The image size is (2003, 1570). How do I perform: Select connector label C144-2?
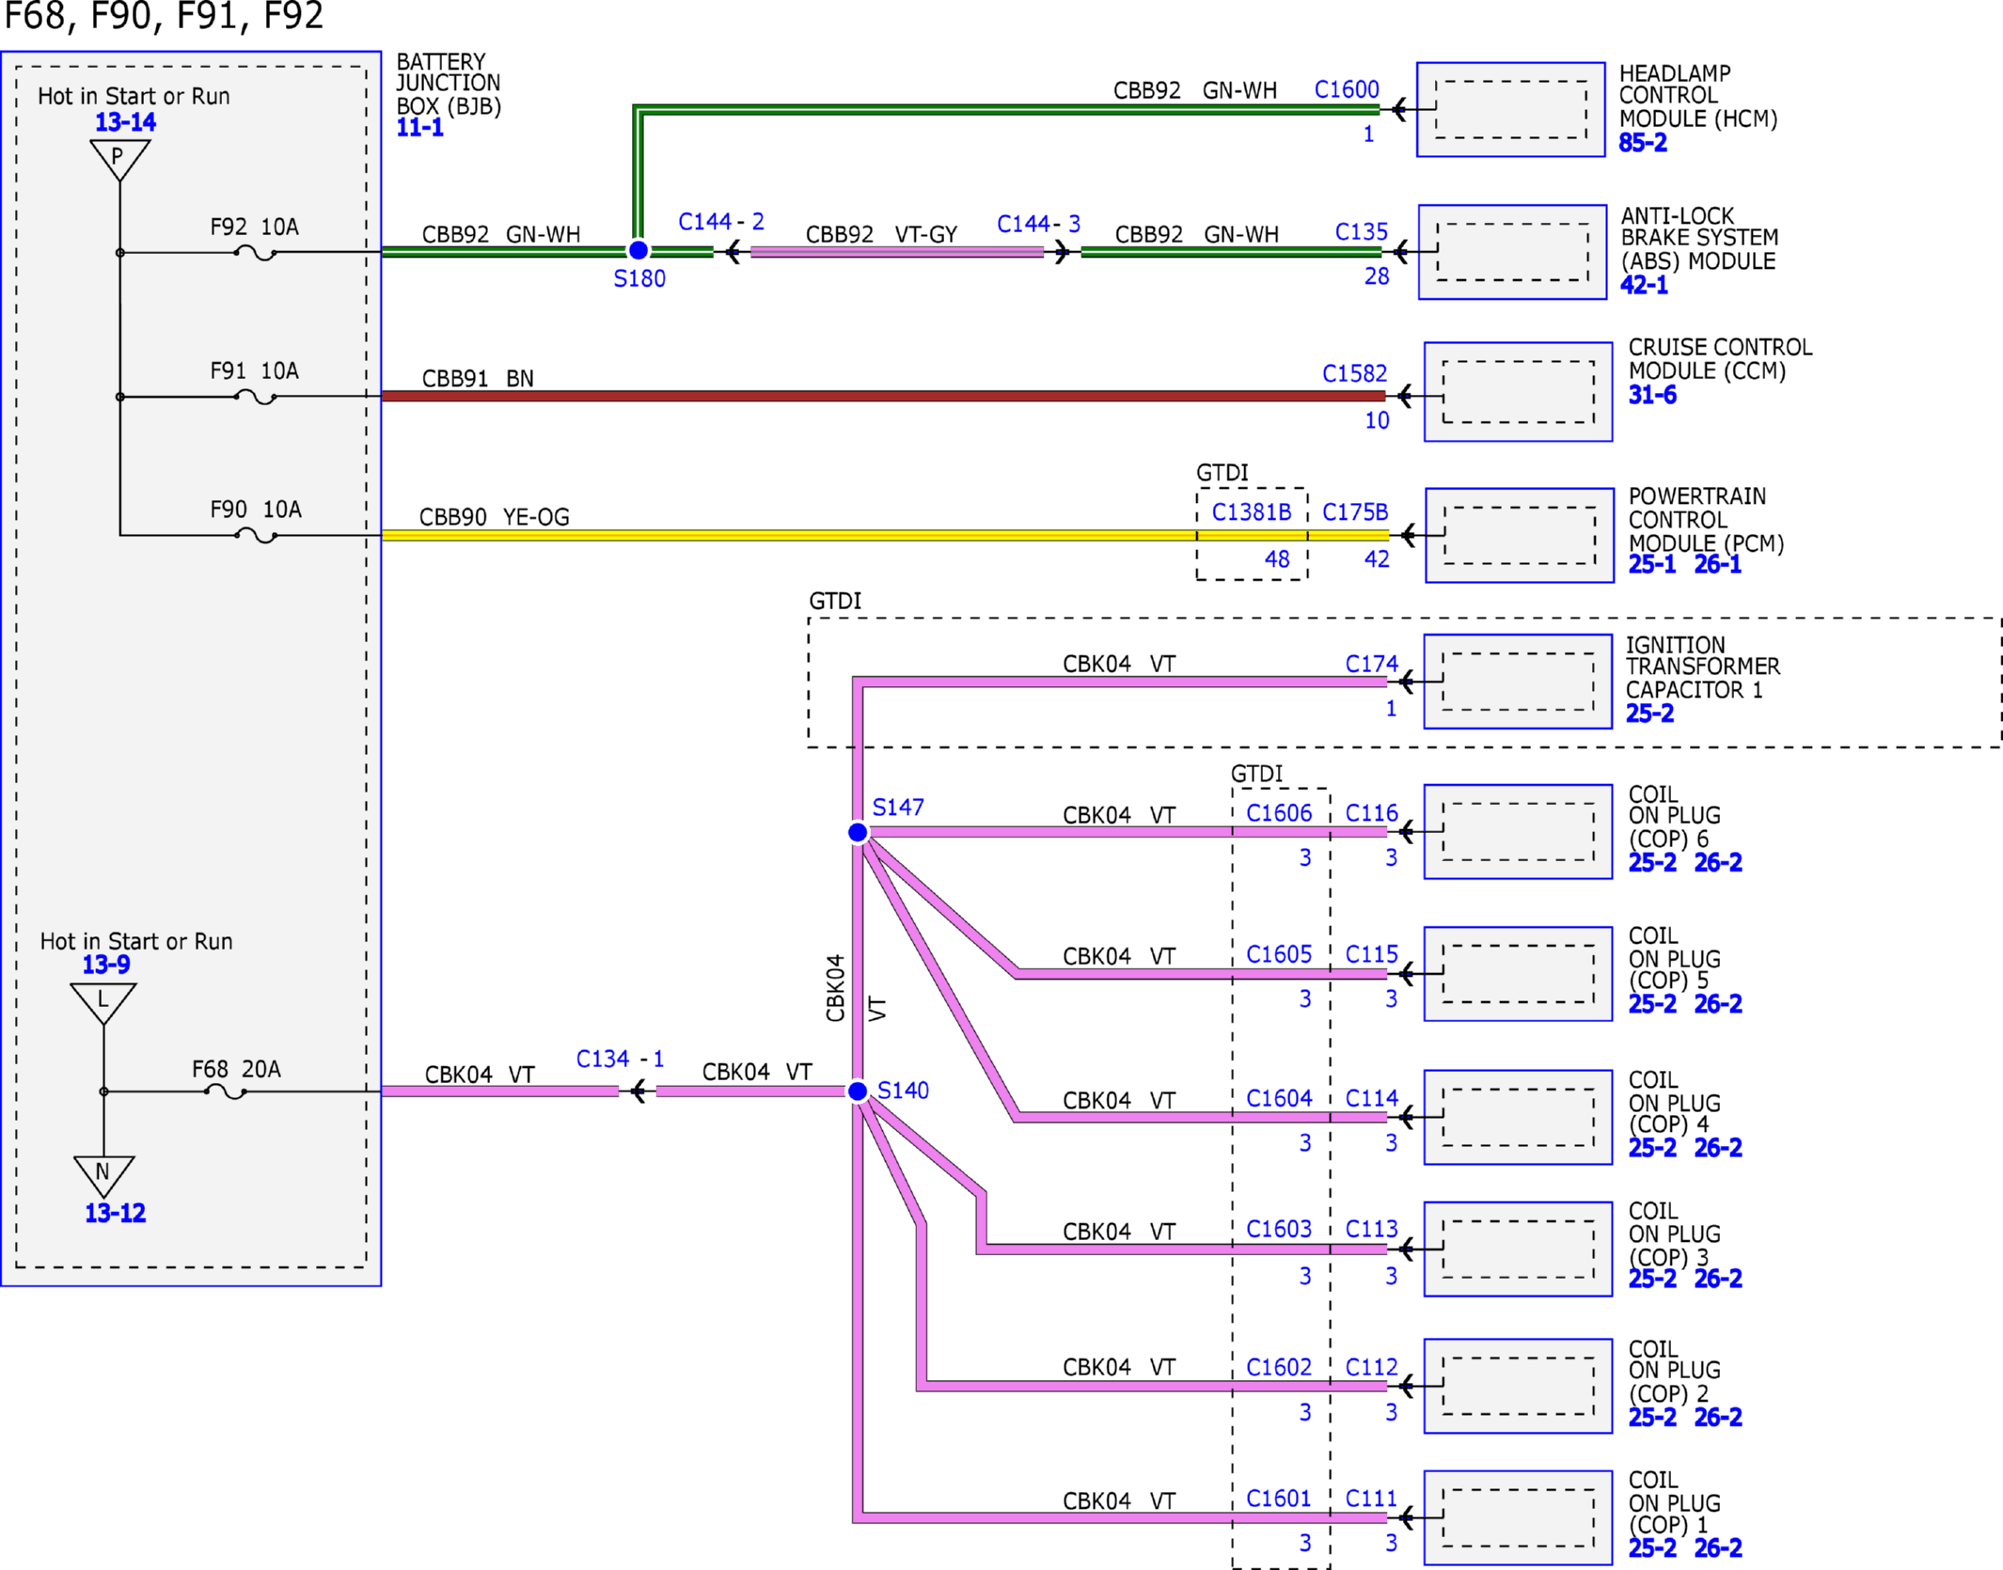tap(721, 222)
